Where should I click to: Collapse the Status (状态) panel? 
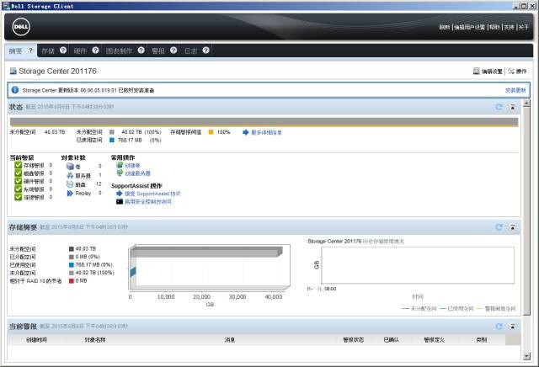coord(512,107)
